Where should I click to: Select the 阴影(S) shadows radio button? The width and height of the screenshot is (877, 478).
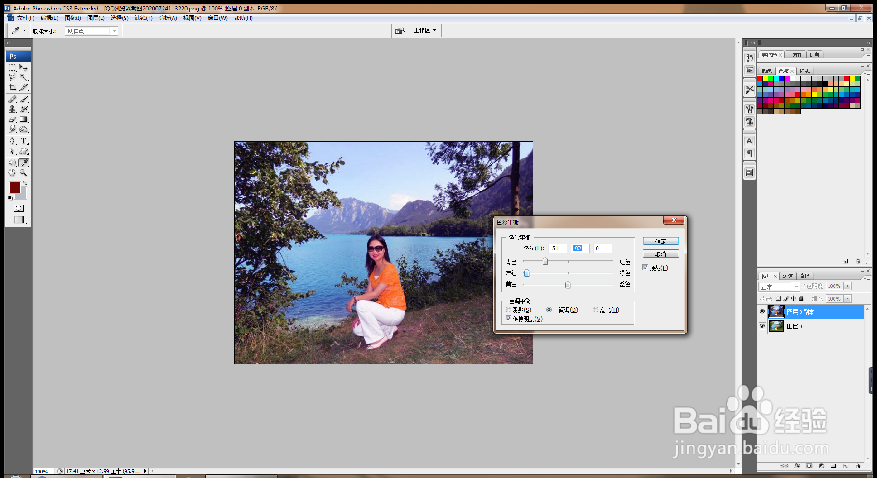508,310
